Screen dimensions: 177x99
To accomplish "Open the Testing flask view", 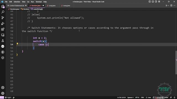I will pyautogui.click(x=3, y=41).
